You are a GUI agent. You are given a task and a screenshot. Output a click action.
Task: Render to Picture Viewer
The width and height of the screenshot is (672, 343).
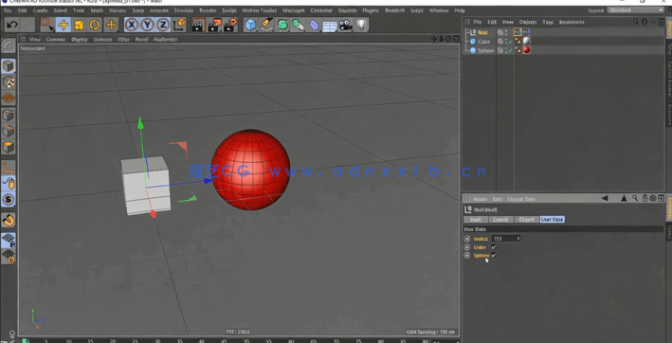[214, 25]
